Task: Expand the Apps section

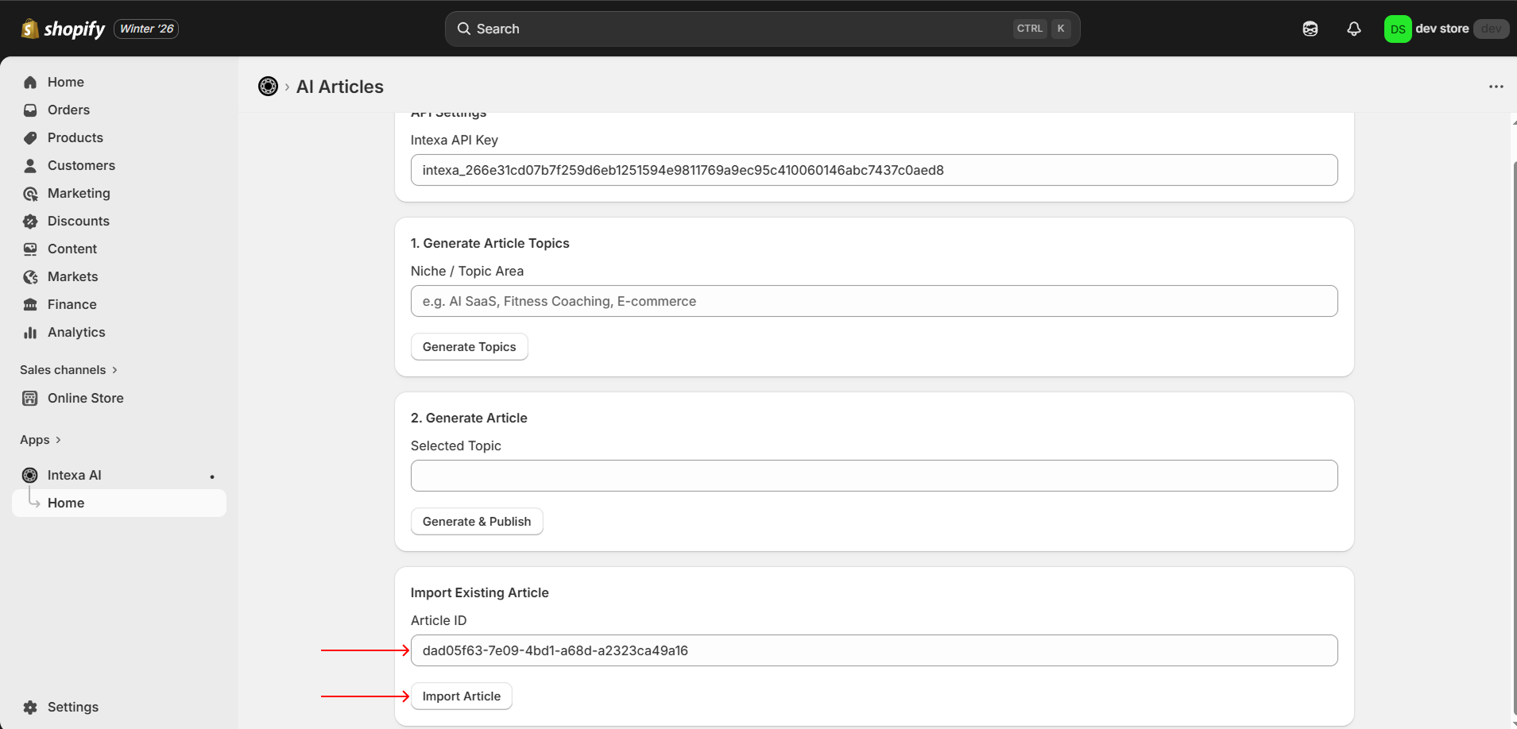Action: tap(40, 440)
